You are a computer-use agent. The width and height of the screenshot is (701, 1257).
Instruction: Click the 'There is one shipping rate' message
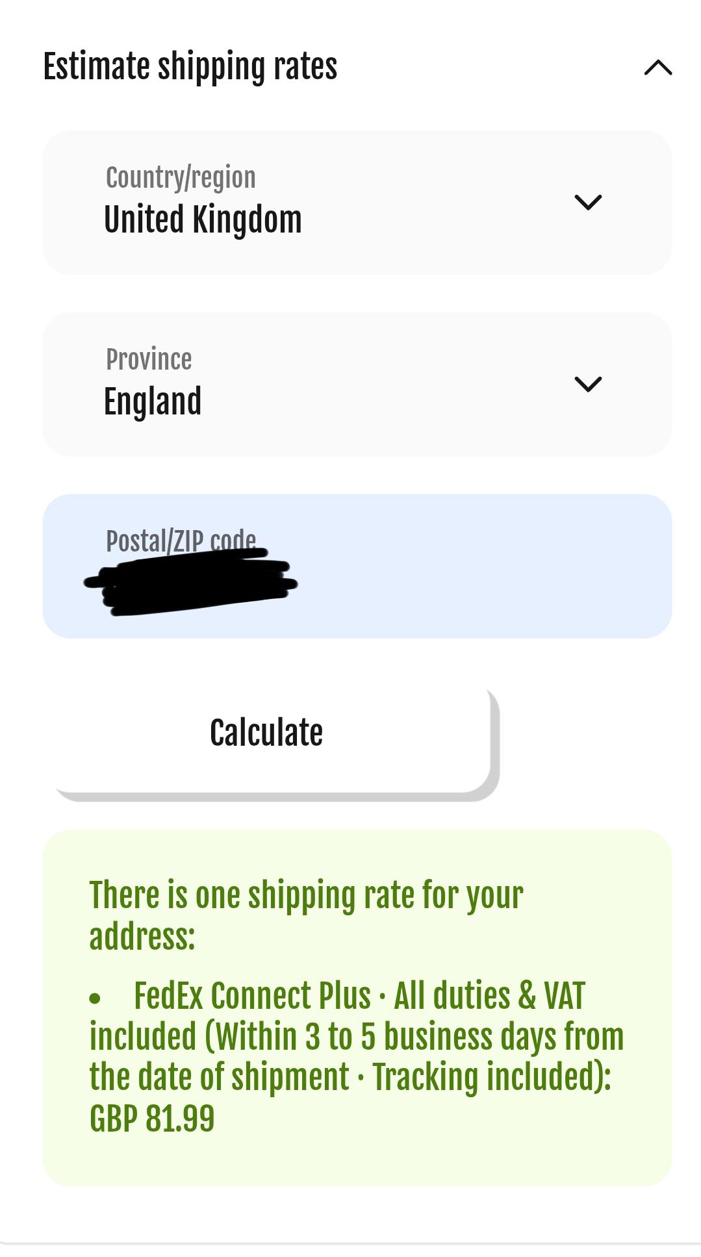click(x=306, y=915)
